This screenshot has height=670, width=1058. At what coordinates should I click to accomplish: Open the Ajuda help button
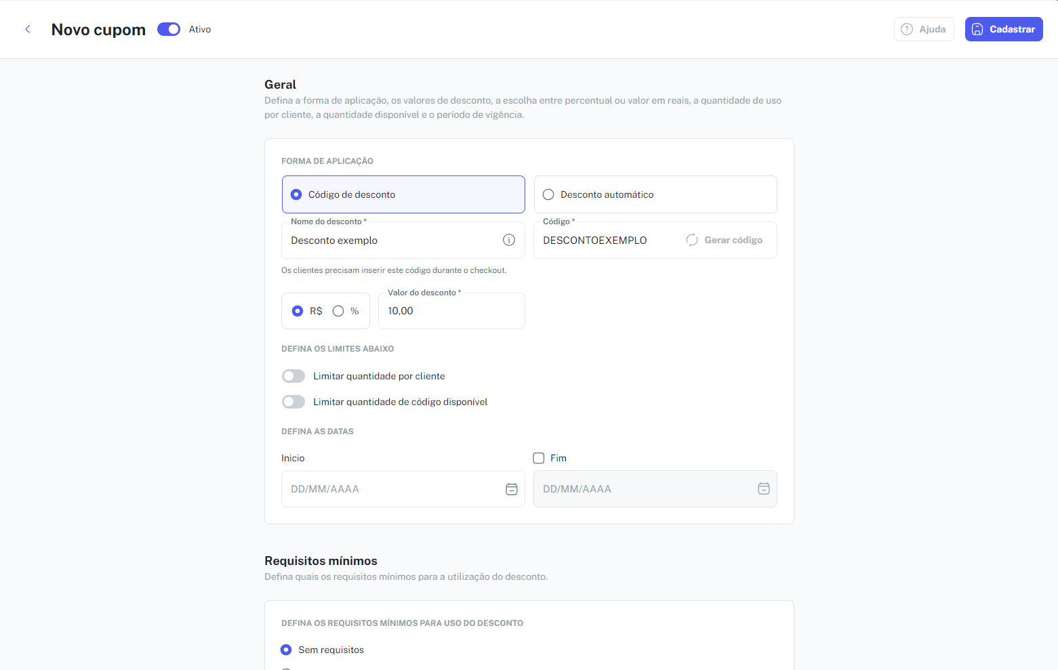(924, 29)
